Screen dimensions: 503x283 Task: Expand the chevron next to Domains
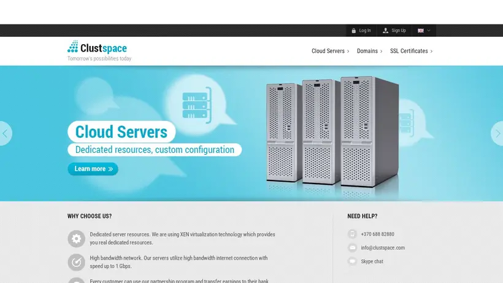click(381, 52)
